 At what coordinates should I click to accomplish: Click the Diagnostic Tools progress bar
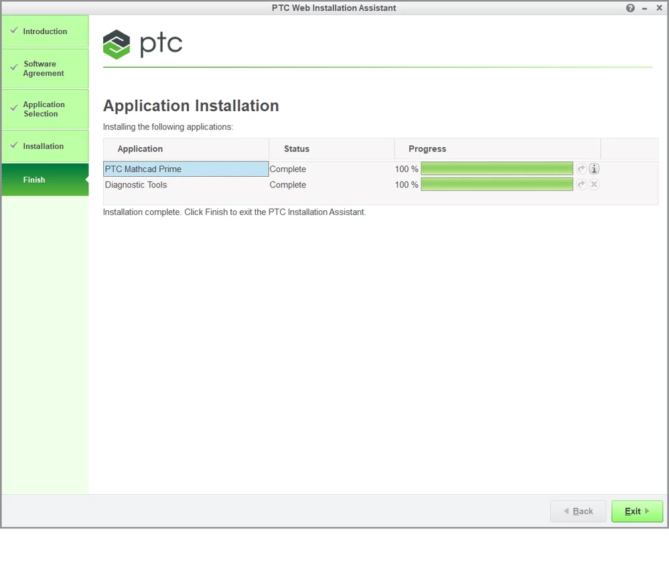pos(497,184)
